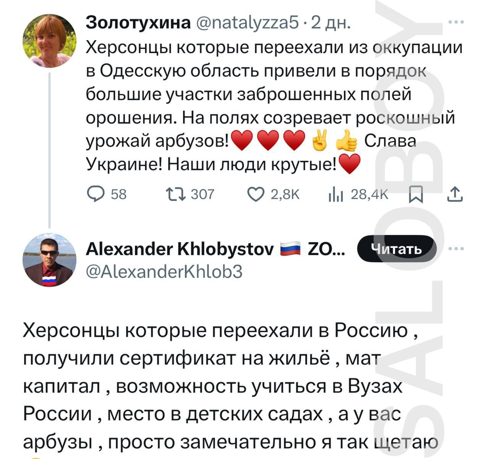Image resolution: width=489 pixels, height=459 pixels.
Task: Retweet the watermelon harvest post
Action: tap(176, 194)
